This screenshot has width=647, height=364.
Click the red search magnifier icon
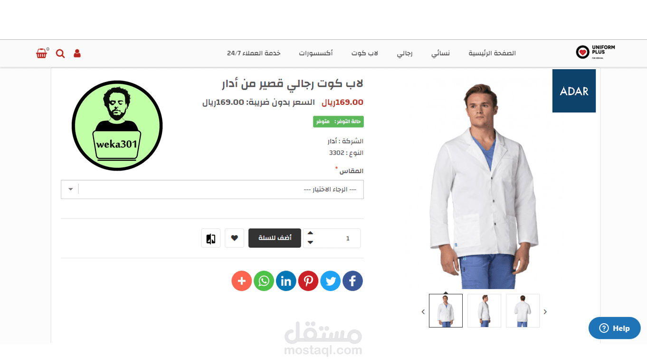[60, 54]
